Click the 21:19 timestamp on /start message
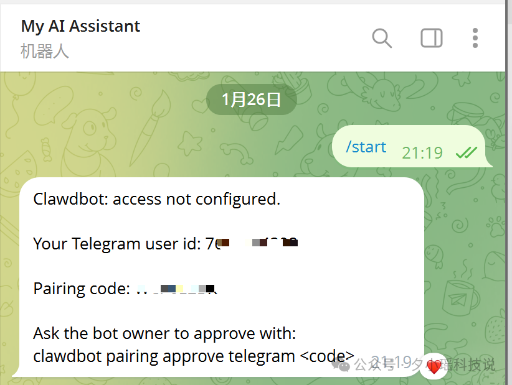This screenshot has height=385, width=512. point(422,152)
